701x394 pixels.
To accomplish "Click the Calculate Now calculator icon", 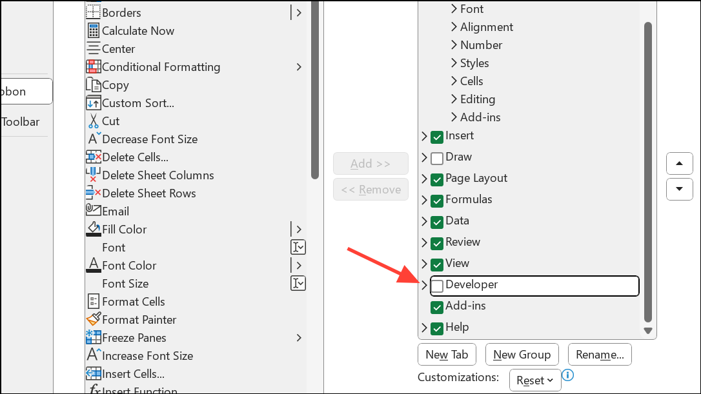I will tap(93, 30).
